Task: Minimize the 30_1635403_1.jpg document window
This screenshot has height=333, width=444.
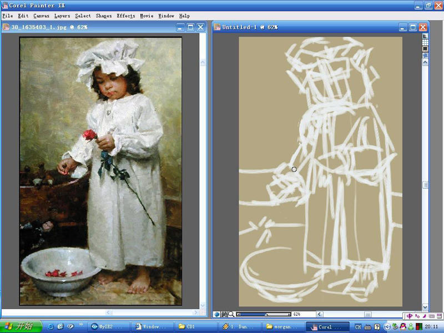Action: pyautogui.click(x=181, y=27)
